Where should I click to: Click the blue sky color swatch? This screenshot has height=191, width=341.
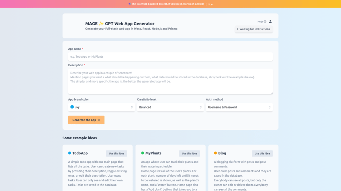tap(72, 107)
